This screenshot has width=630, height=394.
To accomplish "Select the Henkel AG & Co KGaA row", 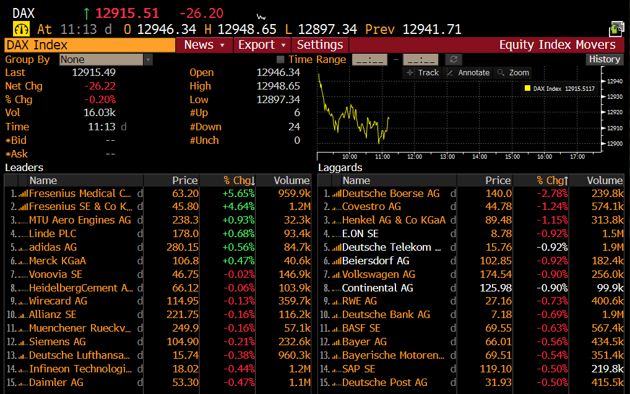I will pos(471,220).
